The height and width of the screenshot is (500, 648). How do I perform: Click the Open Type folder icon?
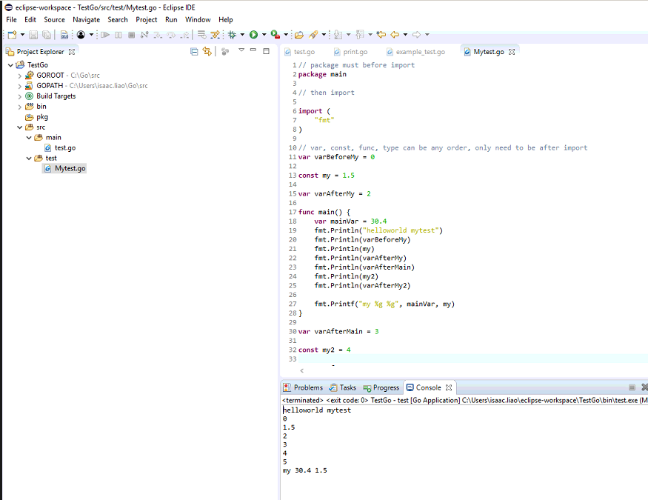pos(298,35)
